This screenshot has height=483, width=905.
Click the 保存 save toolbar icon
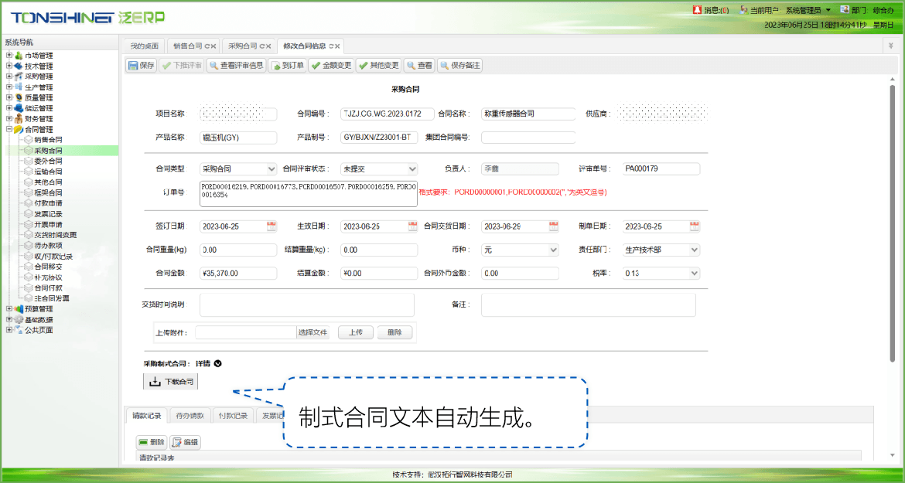pos(141,66)
